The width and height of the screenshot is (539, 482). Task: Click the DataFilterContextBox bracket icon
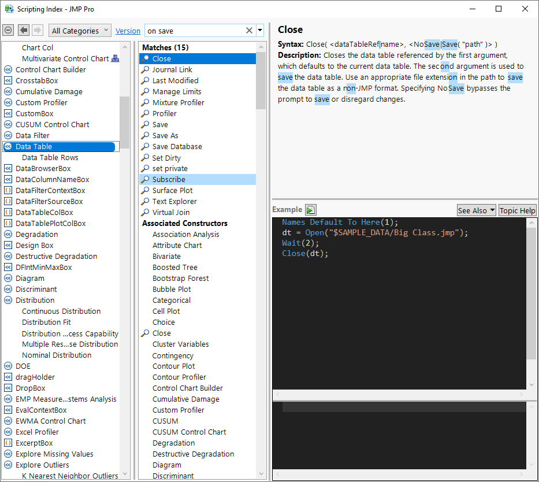(8, 190)
